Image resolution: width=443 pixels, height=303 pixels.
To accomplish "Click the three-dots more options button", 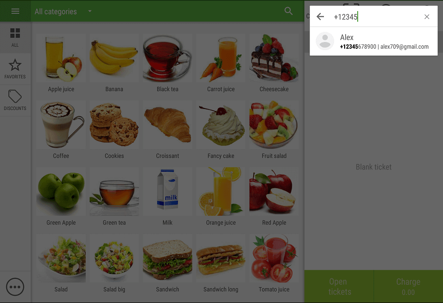I will (x=15, y=287).
